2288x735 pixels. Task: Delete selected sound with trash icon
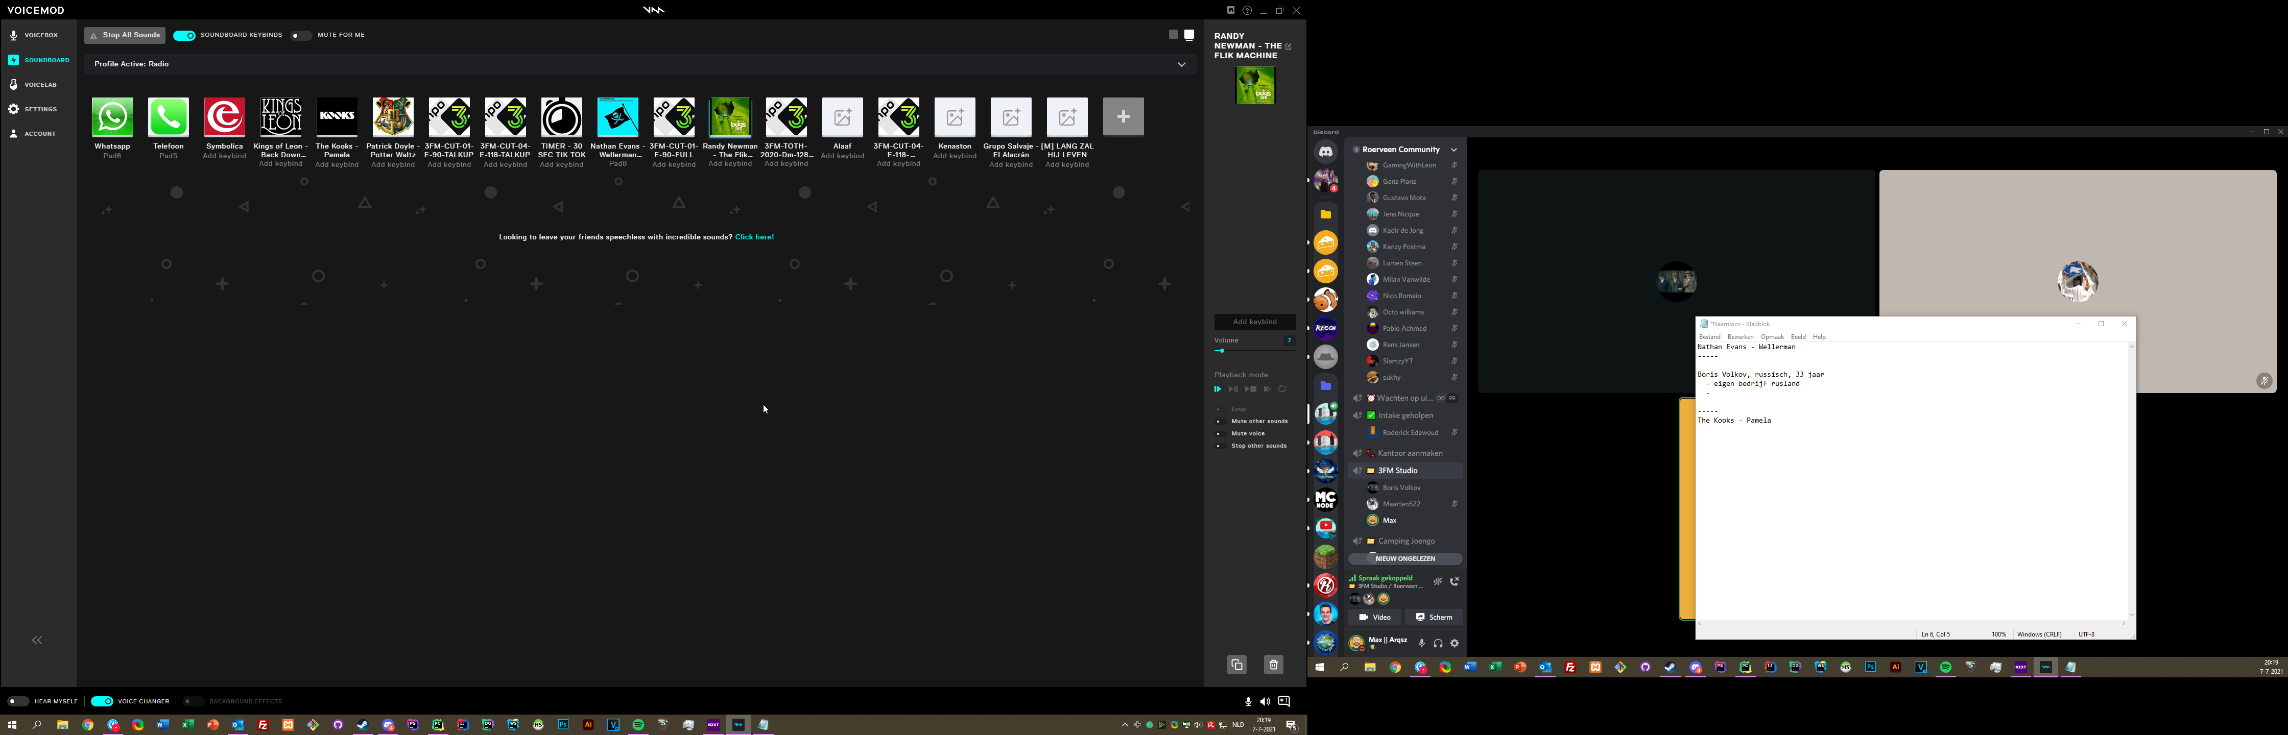(x=1273, y=665)
